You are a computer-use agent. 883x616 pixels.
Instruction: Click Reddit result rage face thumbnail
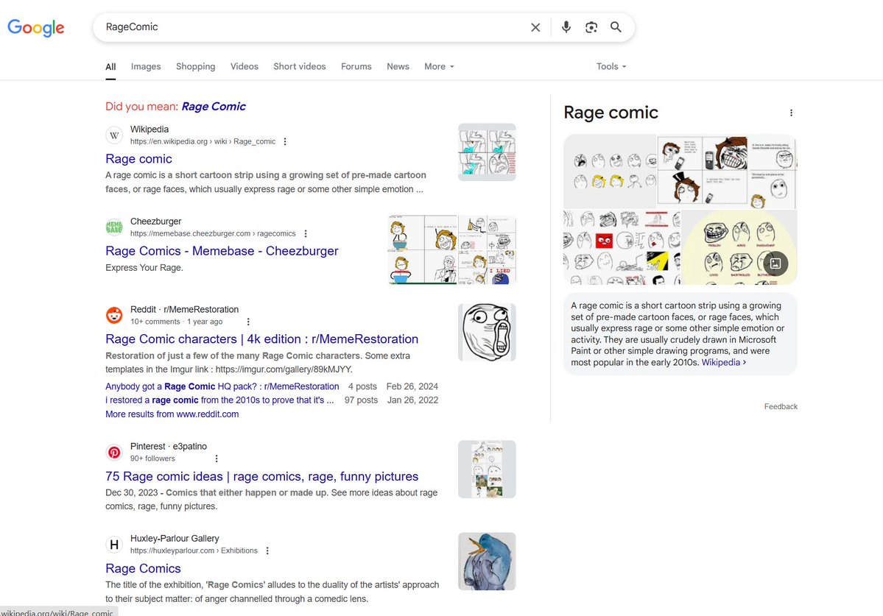487,332
